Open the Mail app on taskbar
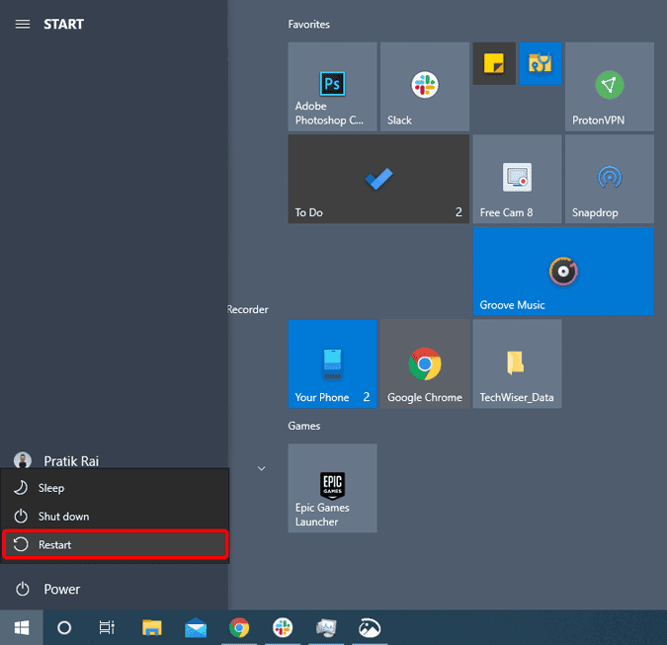The image size is (667, 645). 196,627
